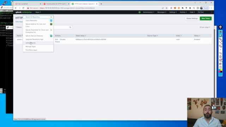
Task: Select line drawing tool in annotation toolbar
Action: (x=220, y=43)
